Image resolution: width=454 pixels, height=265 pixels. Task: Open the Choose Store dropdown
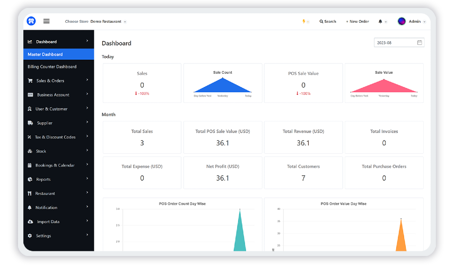click(x=95, y=21)
